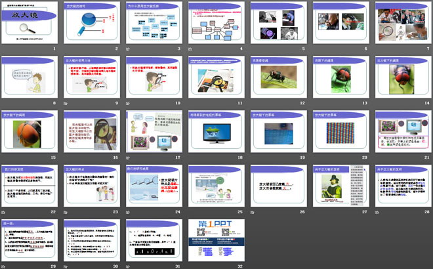The image size is (433, 269).
Task: Select slide 29 thumbnail with fill-in exercises
Action: (x=30, y=240)
